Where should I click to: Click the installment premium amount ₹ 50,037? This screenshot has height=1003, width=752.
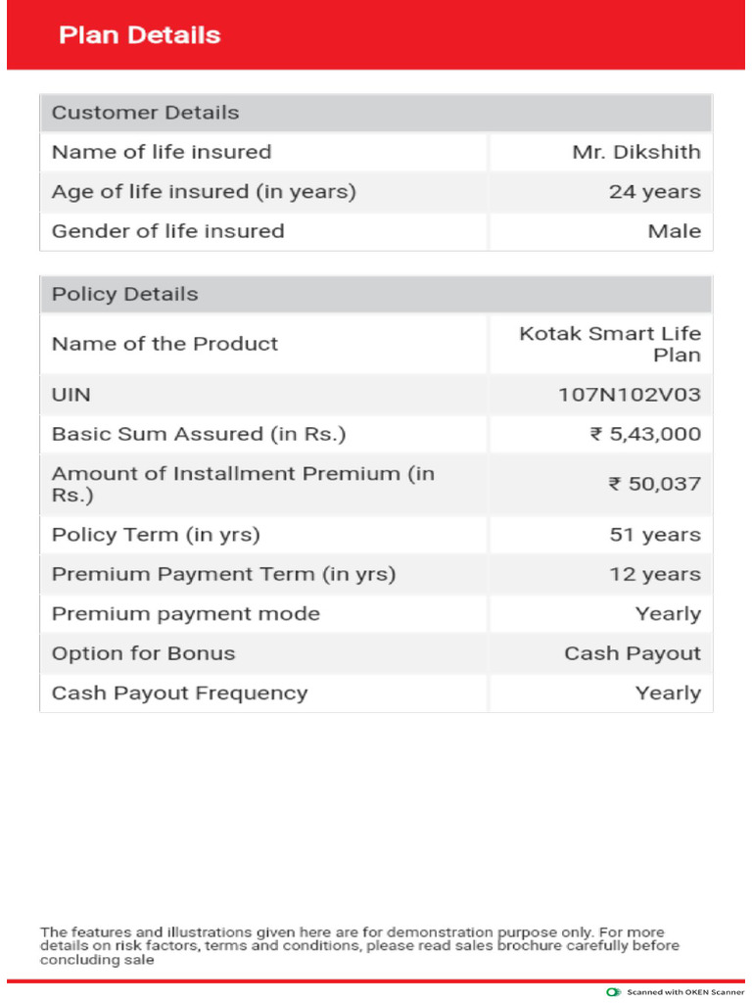[x=654, y=484]
